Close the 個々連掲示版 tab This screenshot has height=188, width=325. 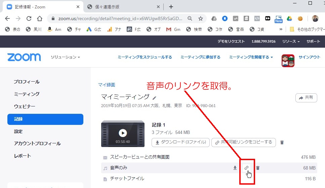click(x=158, y=7)
